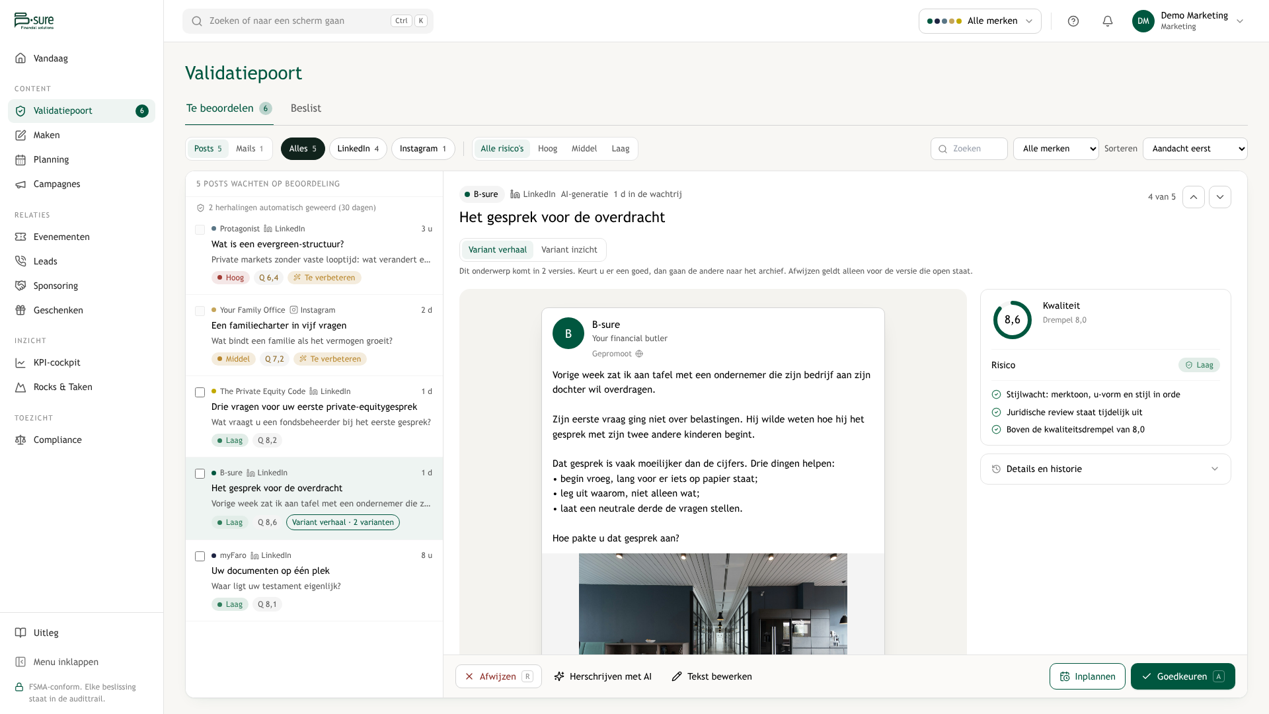Open the Demo Marketing account menu
The height and width of the screenshot is (714, 1269).
click(x=1188, y=21)
